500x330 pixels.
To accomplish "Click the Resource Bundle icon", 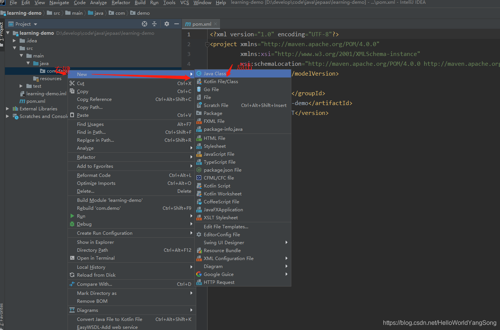I will 199,250.
